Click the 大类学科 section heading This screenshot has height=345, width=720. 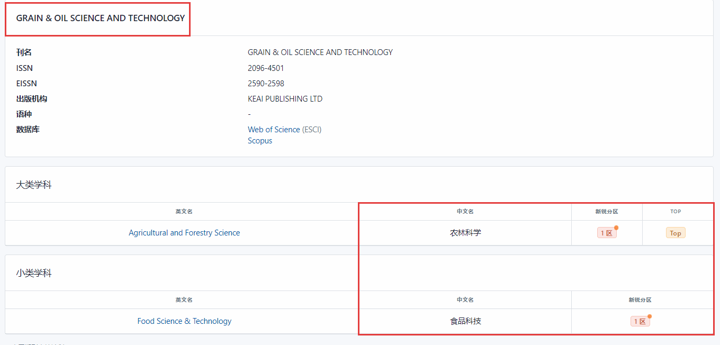click(x=34, y=185)
